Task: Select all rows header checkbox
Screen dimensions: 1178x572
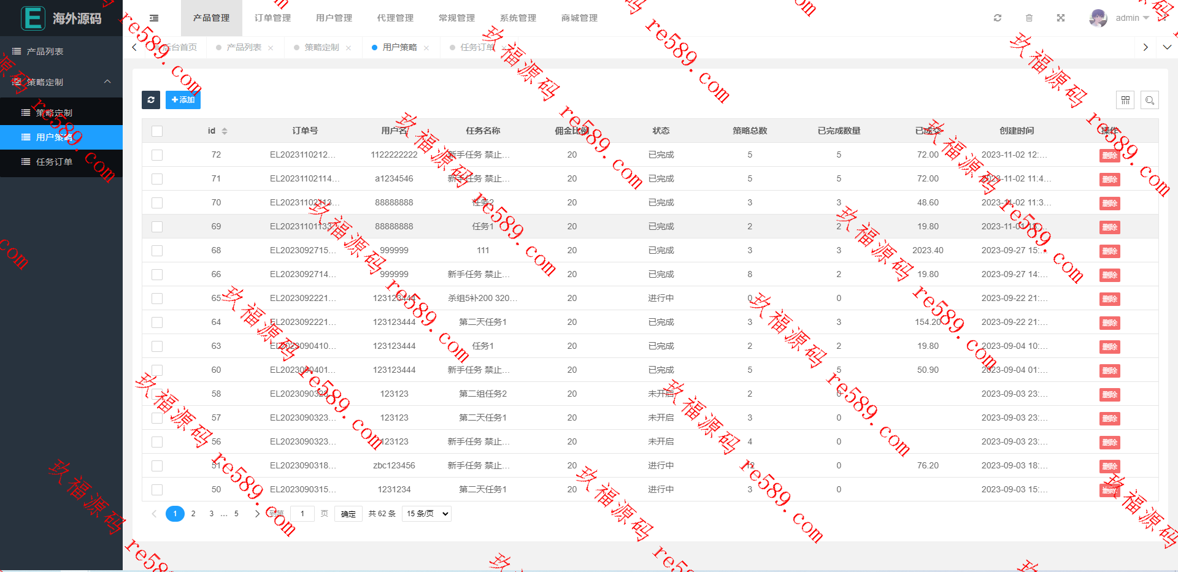Action: 157,131
